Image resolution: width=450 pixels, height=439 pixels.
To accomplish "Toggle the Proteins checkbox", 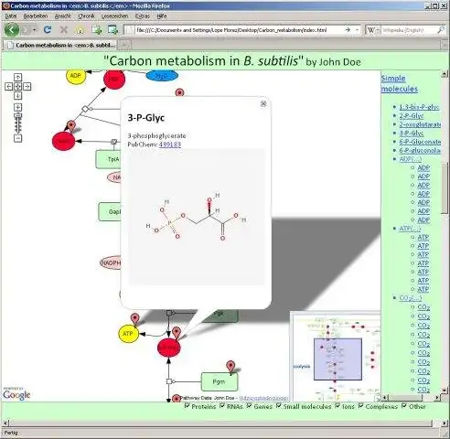I will point(187,406).
